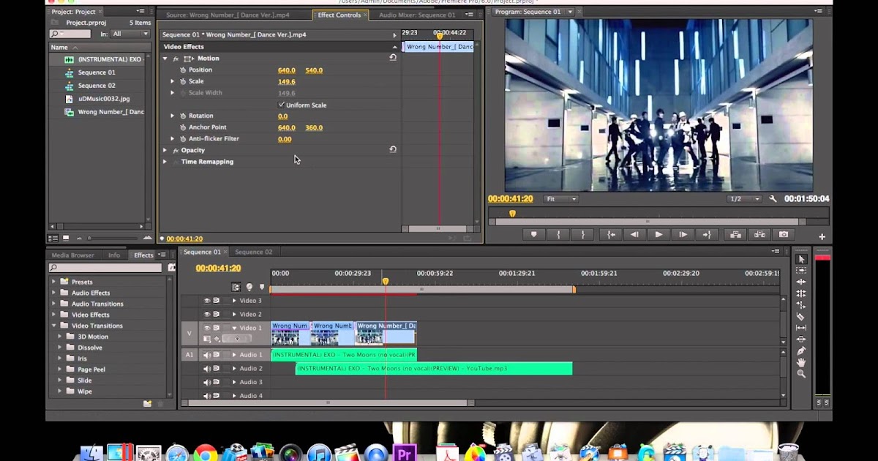
Task: Open the button editor plus icon
Action: 822,236
